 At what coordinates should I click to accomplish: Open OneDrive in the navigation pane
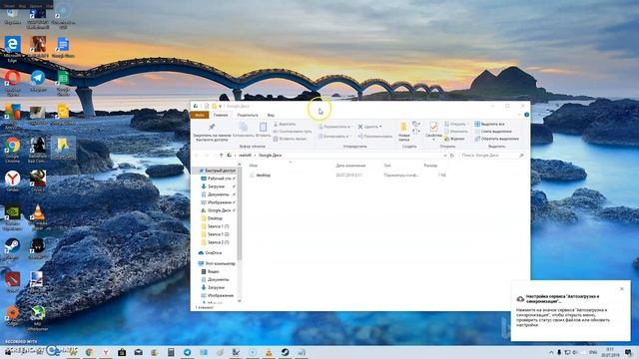click(211, 252)
